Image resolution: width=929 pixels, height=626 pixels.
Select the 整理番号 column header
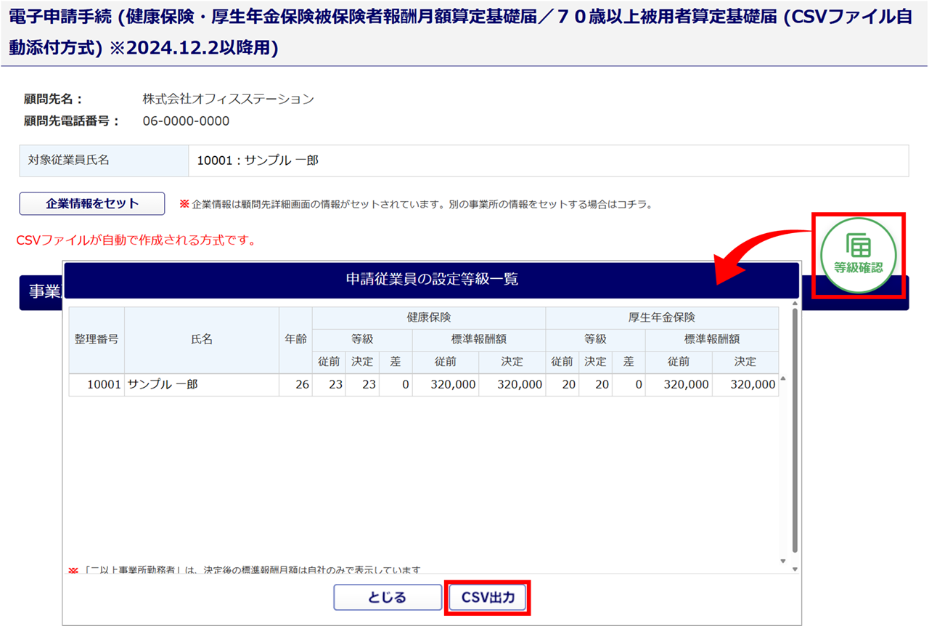97,339
